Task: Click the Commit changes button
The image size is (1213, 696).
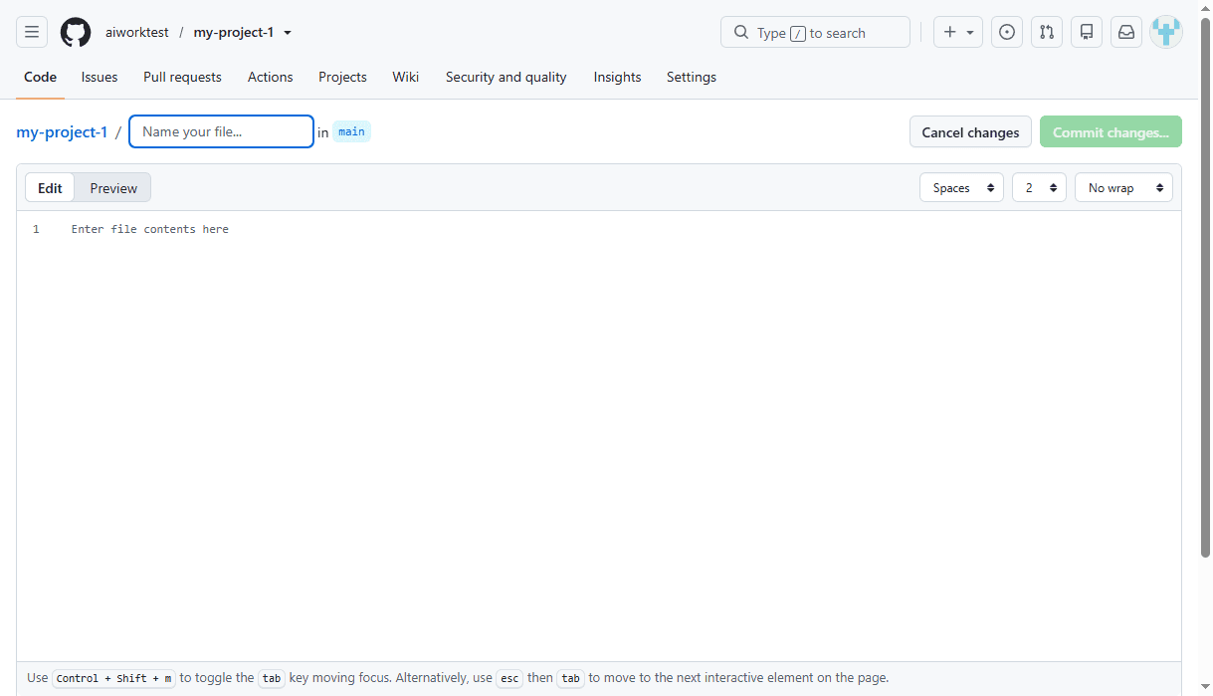Action: coord(1111,131)
